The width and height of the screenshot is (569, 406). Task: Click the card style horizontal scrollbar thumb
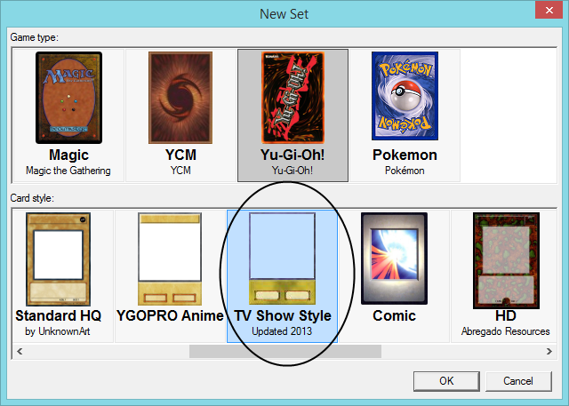pyautogui.click(x=285, y=351)
